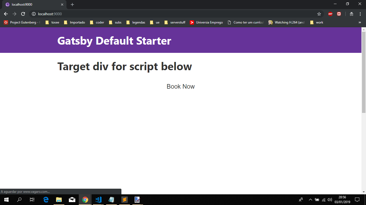Viewport: 366px width, 205px height.
Task: Click the status text 'A aguardar por www.vagaro.com...'
Action: (x=25, y=192)
